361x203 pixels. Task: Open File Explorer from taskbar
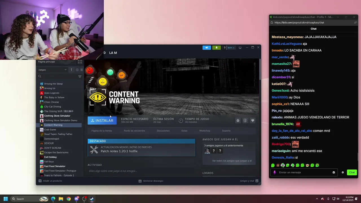[61, 199]
